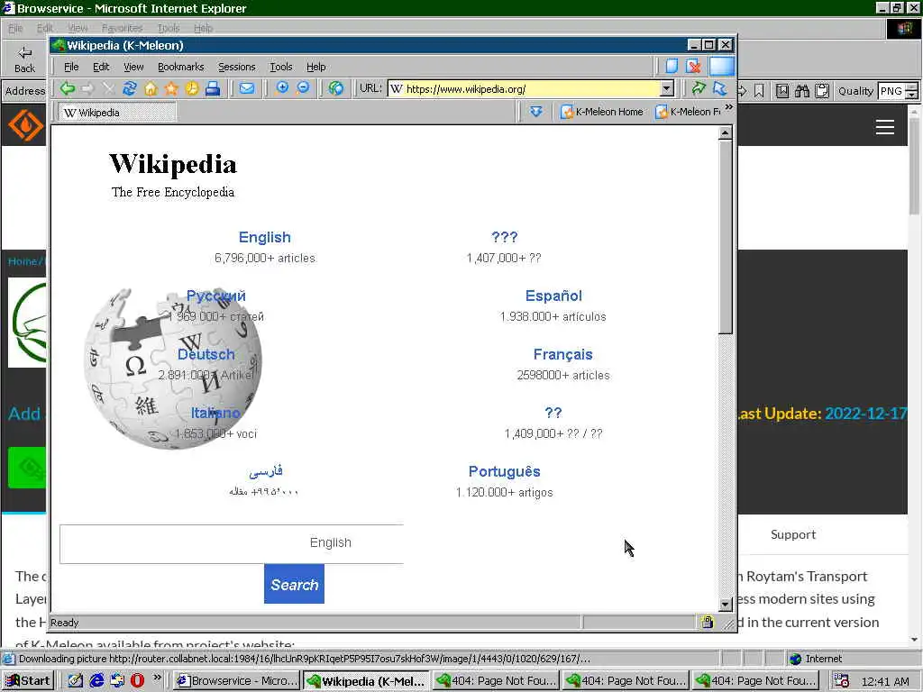The height and width of the screenshot is (692, 923).
Task: Click the Start button
Action: tap(28, 680)
